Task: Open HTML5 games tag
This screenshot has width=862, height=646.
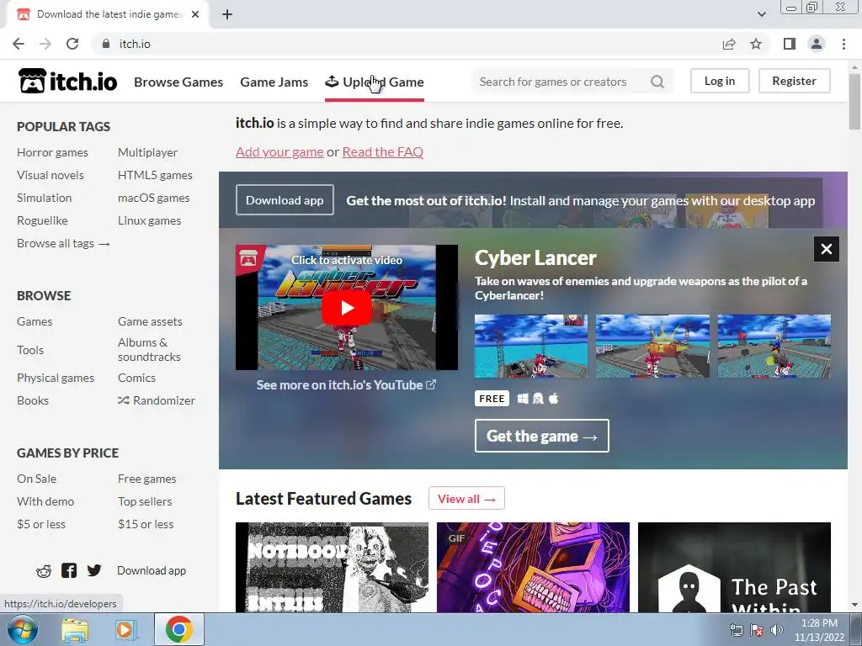Action: click(x=155, y=175)
